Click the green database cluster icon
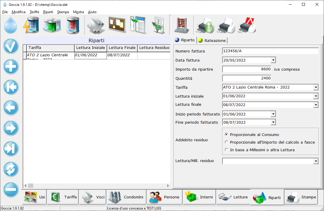Image resolution: width=324 pixels, height=211 pixels. point(52,25)
